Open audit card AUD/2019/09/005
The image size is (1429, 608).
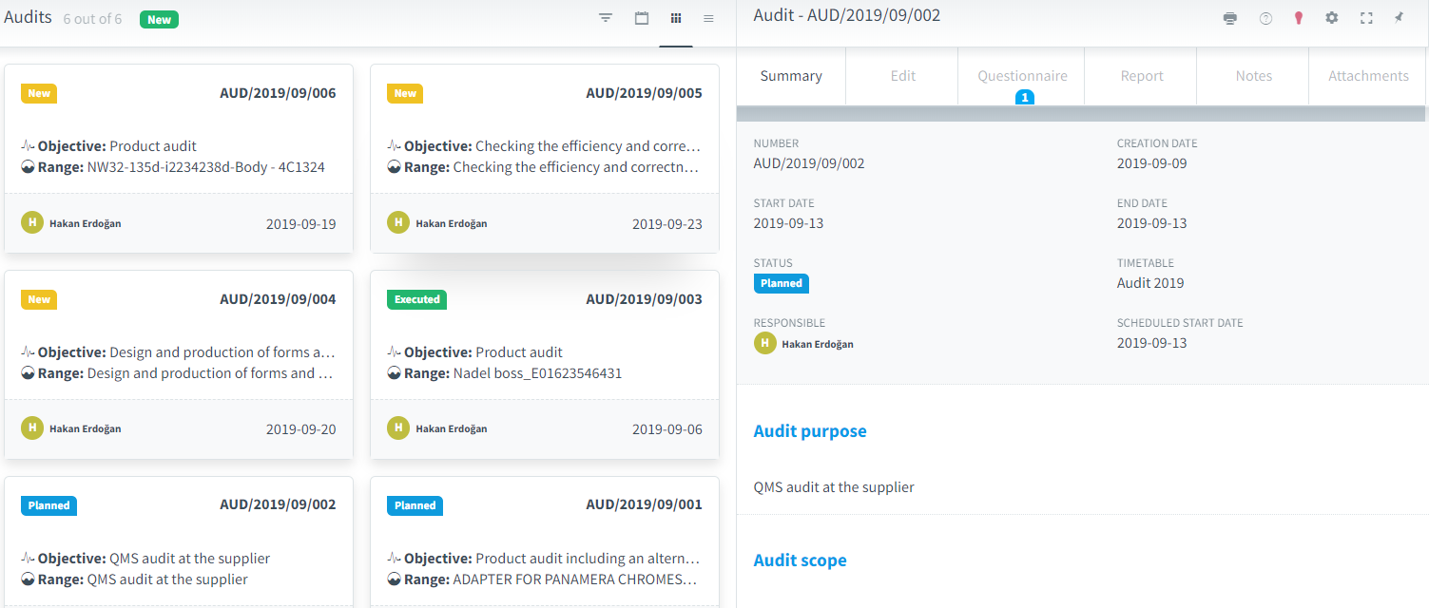(545, 159)
